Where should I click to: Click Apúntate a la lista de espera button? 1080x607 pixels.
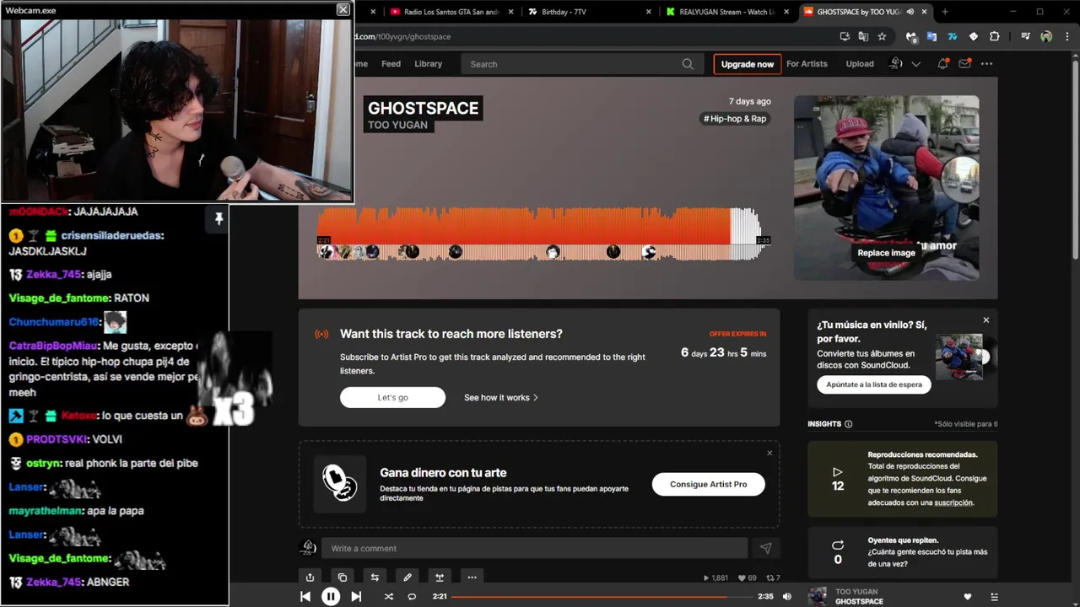click(874, 384)
